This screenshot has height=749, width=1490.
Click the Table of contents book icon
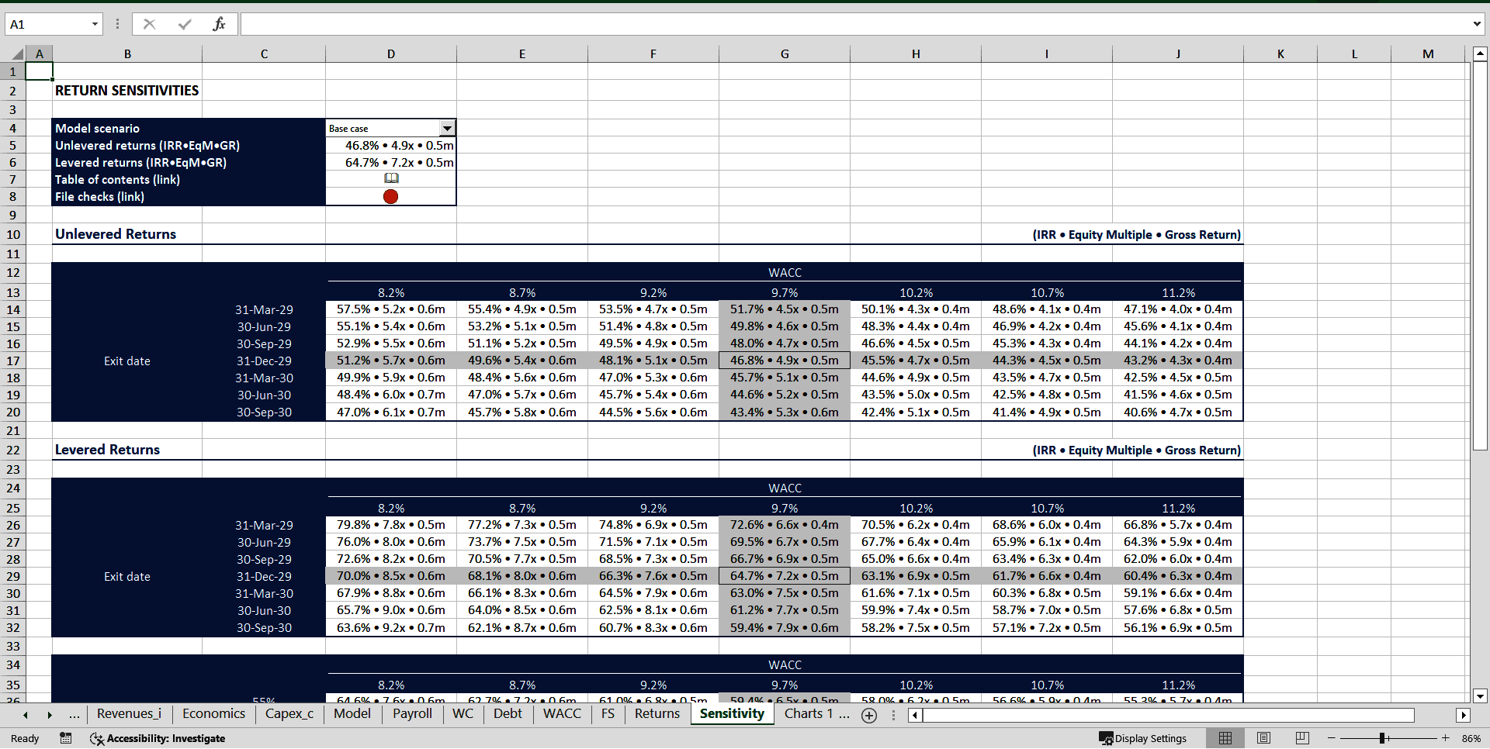click(x=391, y=179)
